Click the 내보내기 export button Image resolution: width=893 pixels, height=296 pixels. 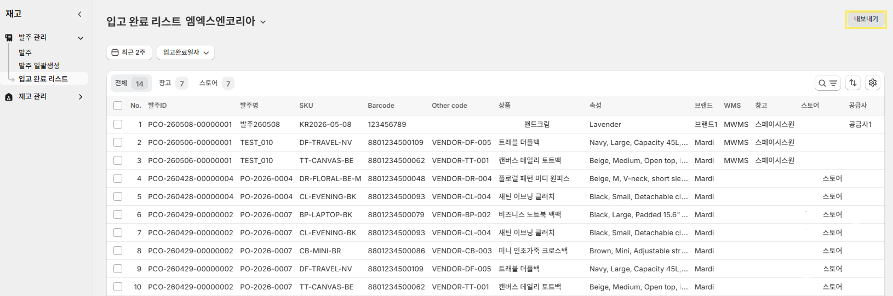point(866,19)
